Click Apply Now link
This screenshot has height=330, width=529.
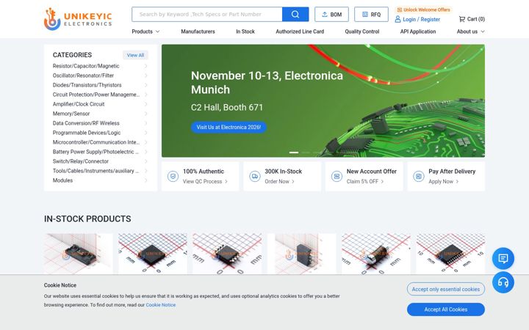tap(443, 182)
